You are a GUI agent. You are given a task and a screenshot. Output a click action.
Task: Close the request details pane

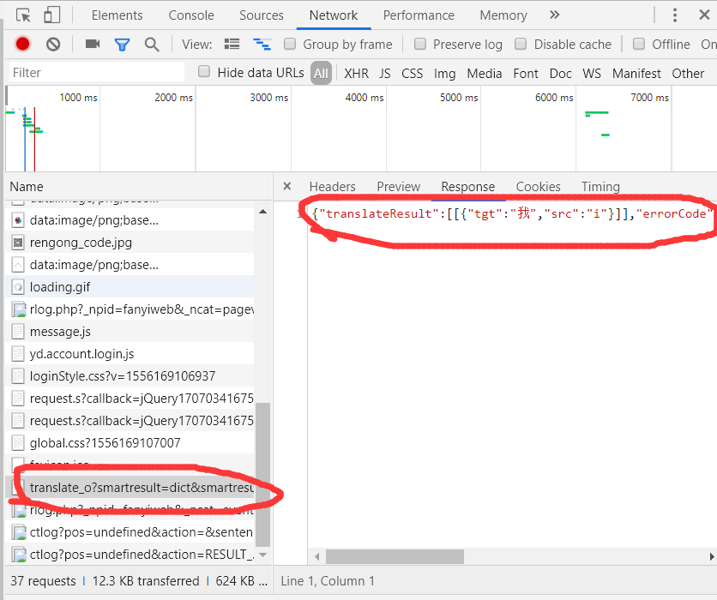(287, 186)
